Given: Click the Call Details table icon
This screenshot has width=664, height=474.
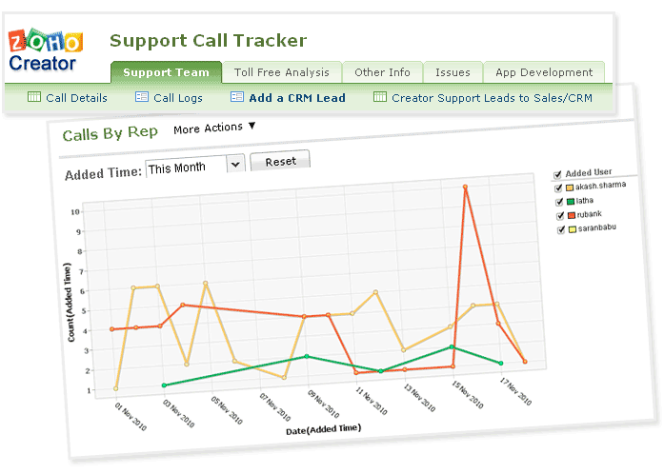Looking at the screenshot, I should pos(34,97).
